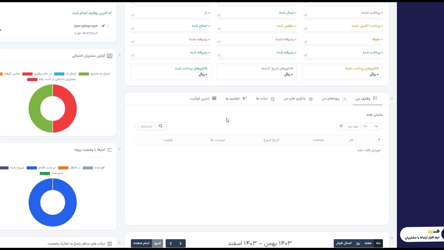
Task: Open the 25 rows-per-page dropdown
Action: point(372,126)
